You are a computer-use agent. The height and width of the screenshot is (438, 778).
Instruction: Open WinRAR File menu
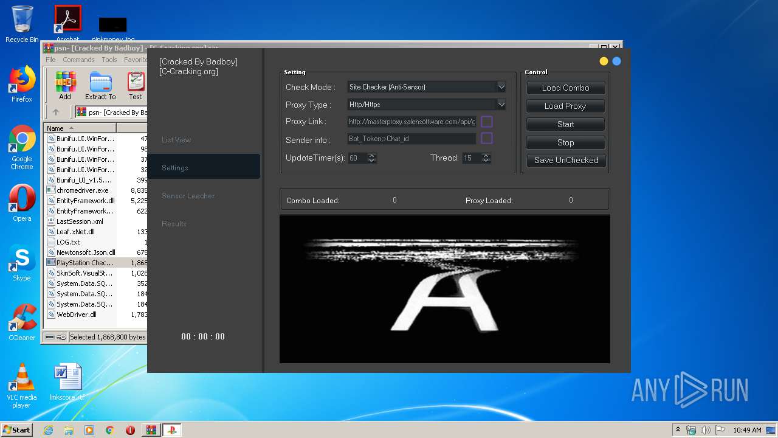pos(50,60)
